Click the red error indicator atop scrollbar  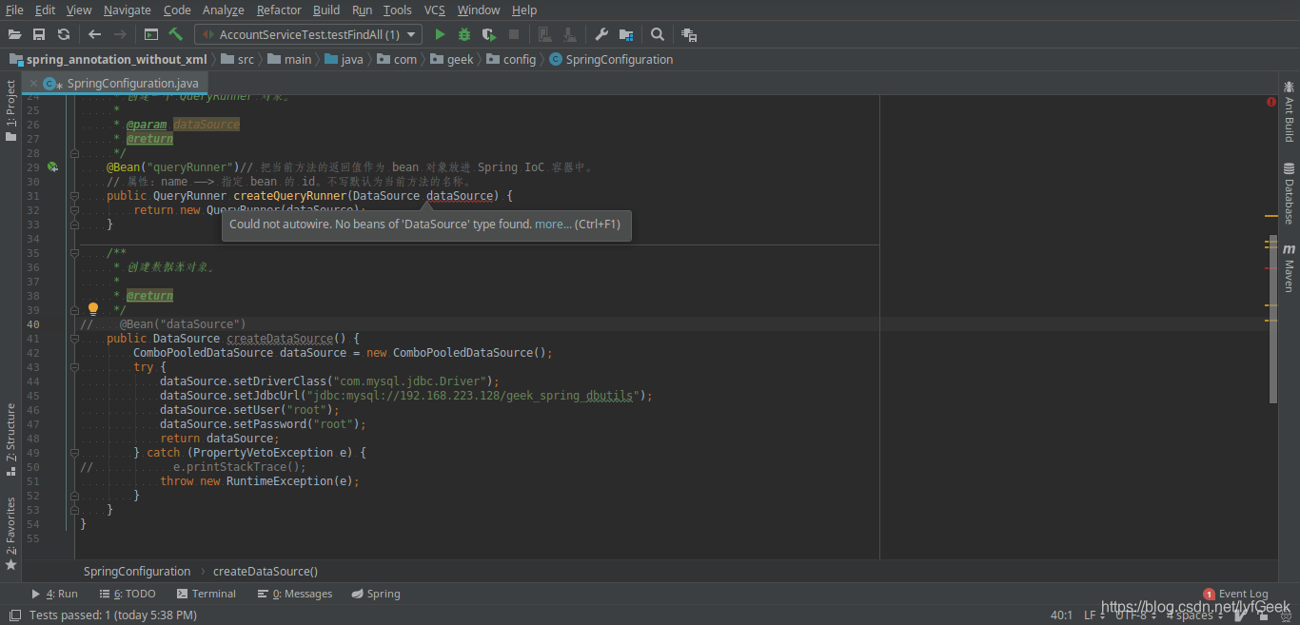coord(1271,101)
